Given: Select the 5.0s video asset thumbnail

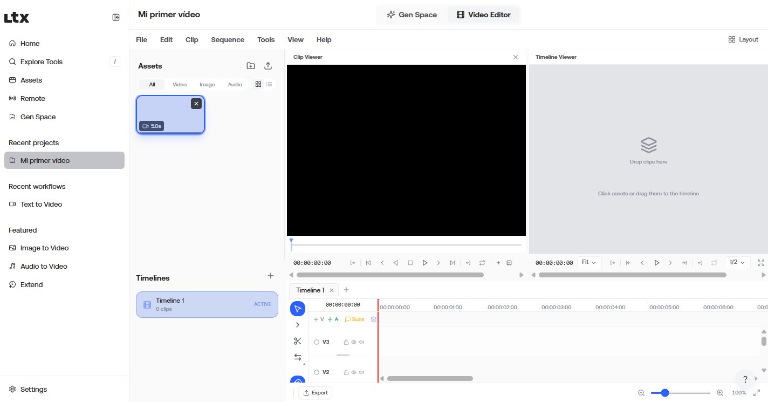Looking at the screenshot, I should tap(170, 114).
